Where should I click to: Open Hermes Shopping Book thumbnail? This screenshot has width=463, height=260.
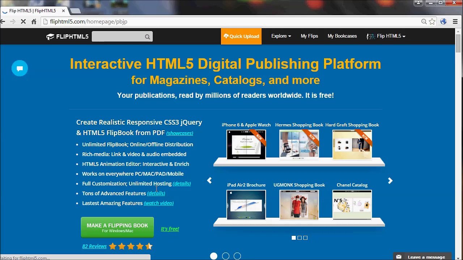tap(299, 144)
